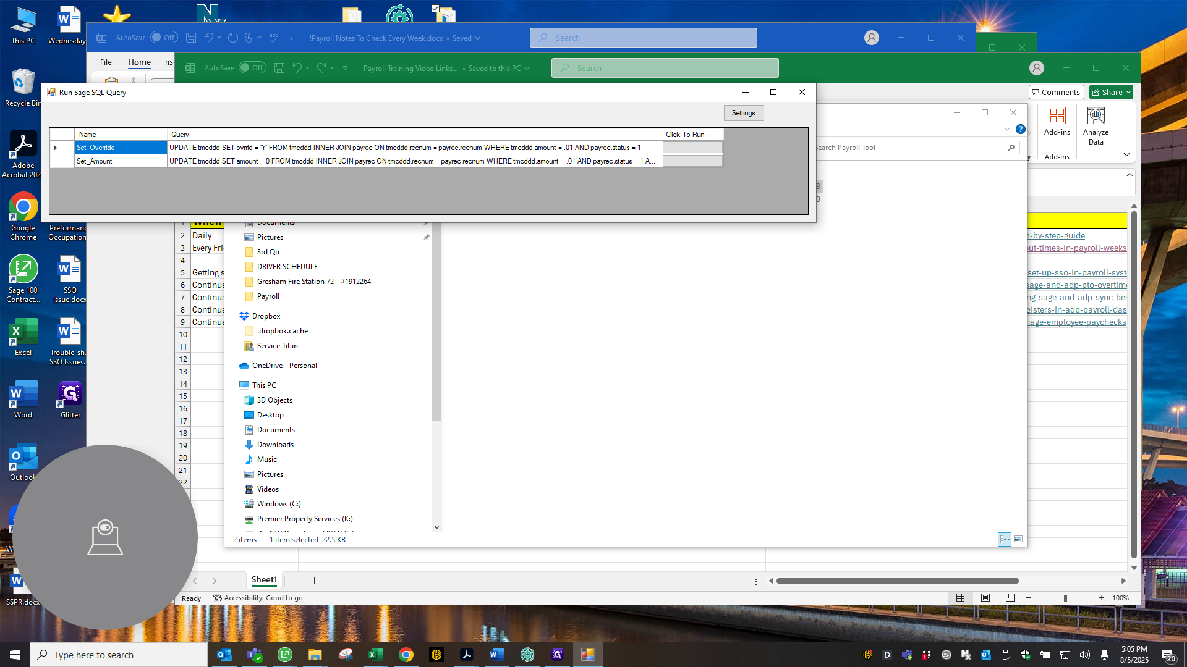Run the Set_Override query button
The width and height of the screenshot is (1187, 667).
click(x=692, y=148)
